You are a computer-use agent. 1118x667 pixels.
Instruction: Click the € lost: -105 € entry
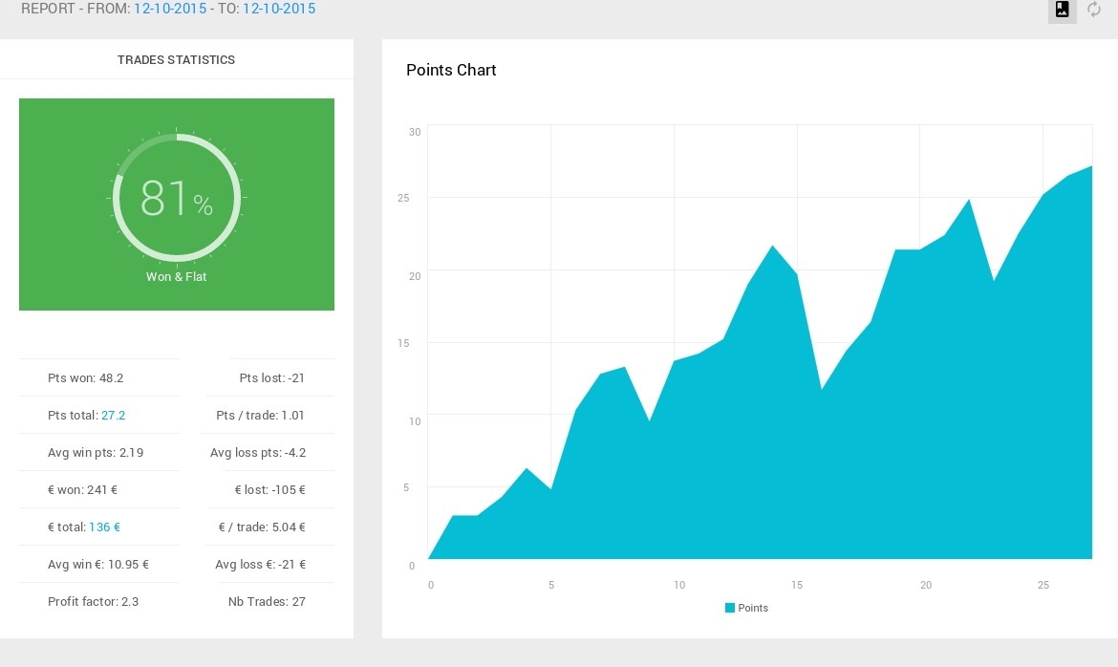click(x=270, y=490)
